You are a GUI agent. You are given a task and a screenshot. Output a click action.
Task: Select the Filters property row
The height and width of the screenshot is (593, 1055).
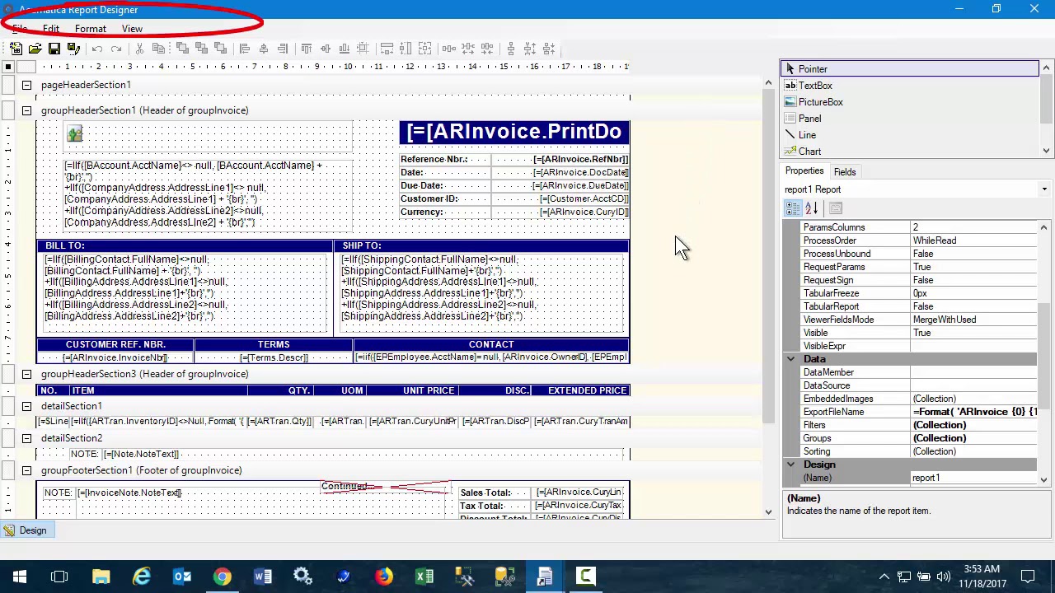(x=919, y=425)
